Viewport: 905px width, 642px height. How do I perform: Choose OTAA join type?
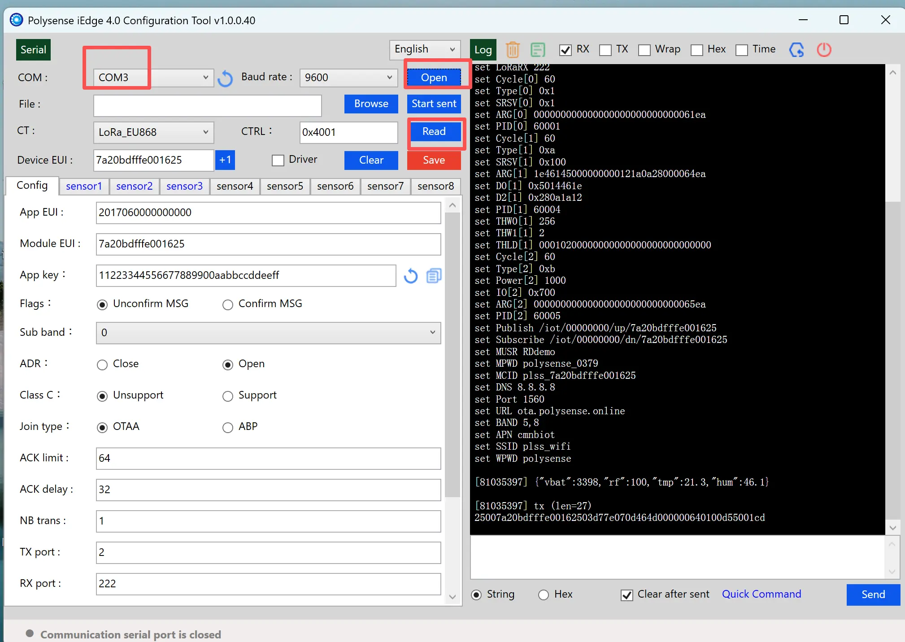coord(102,427)
